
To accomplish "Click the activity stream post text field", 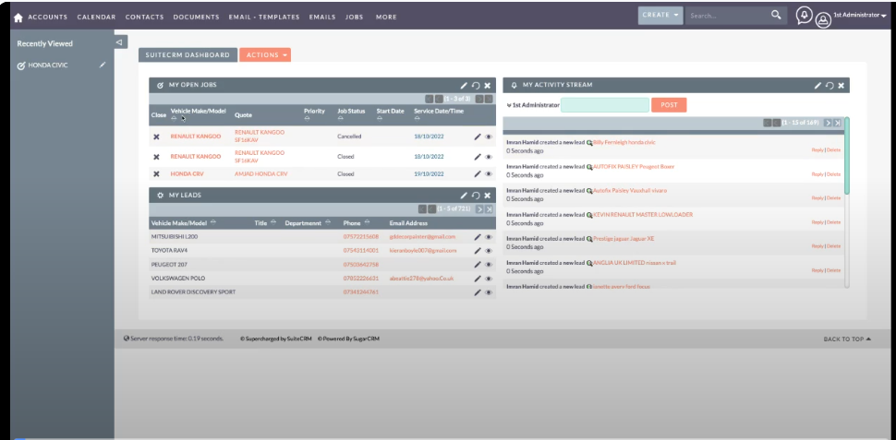I will pos(604,105).
